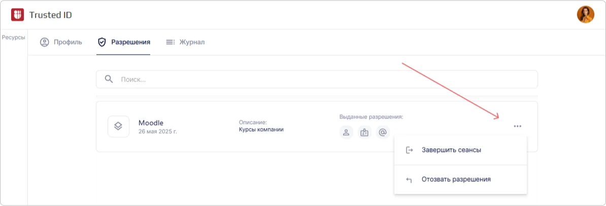
Task: Click the magnifying glass search icon
Action: 109,79
